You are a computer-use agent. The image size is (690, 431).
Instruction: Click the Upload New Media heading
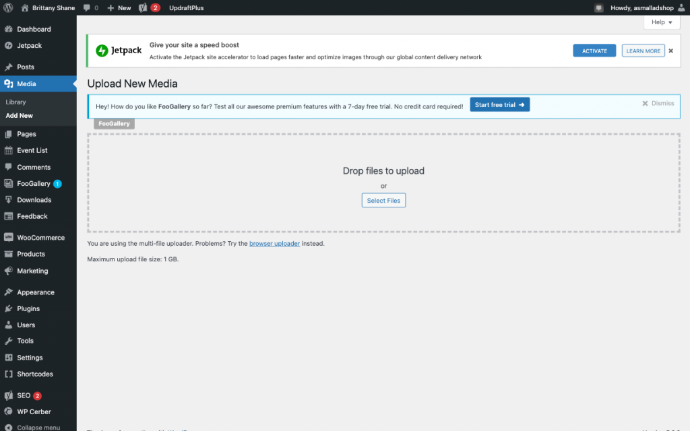coord(132,84)
